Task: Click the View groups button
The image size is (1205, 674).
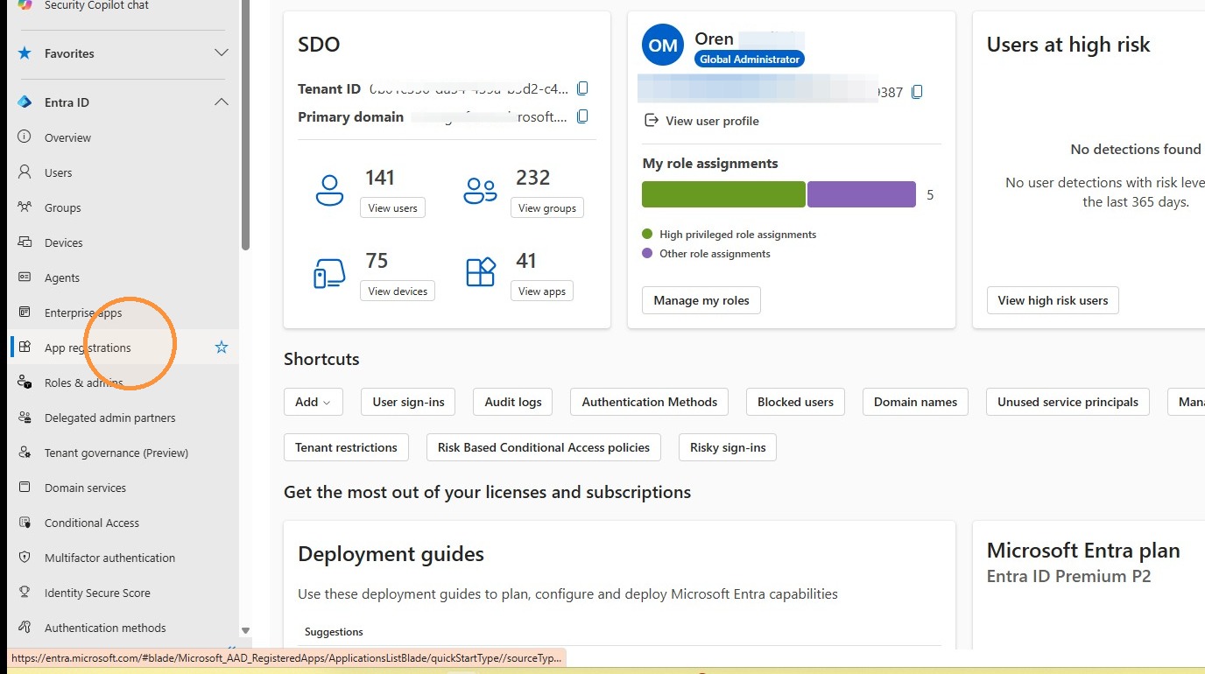Action: click(547, 207)
